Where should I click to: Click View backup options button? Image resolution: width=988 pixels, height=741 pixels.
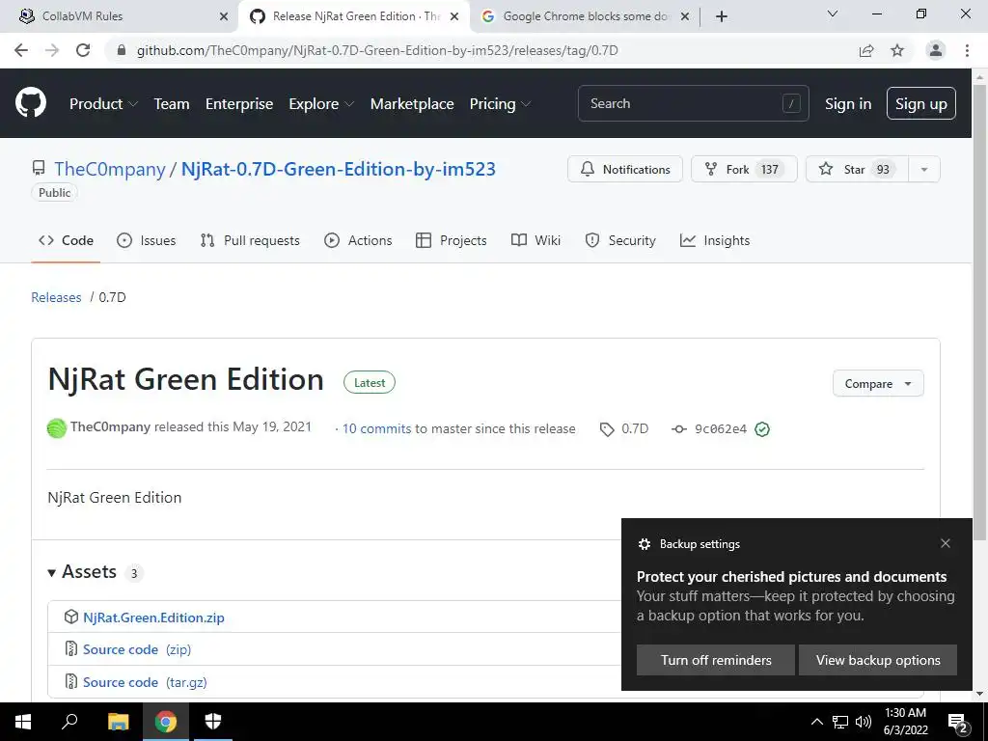click(878, 660)
